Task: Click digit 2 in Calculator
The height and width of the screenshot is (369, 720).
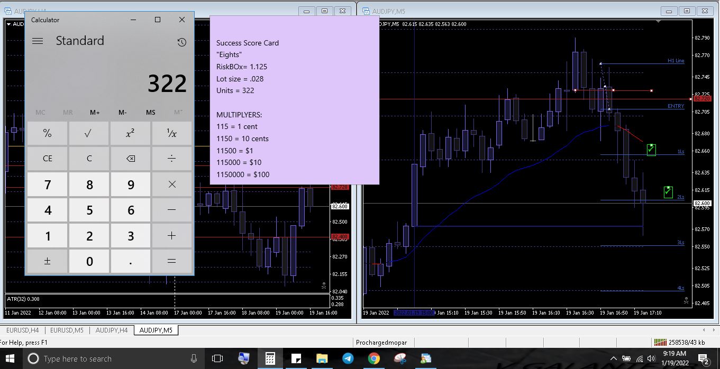Action: (89, 236)
